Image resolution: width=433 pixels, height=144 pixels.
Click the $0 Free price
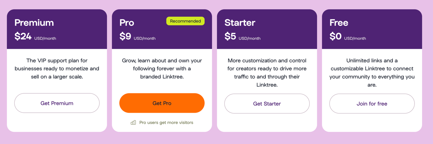[x=335, y=36]
